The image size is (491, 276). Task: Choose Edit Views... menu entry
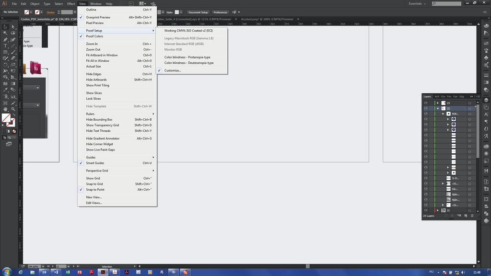click(117, 203)
